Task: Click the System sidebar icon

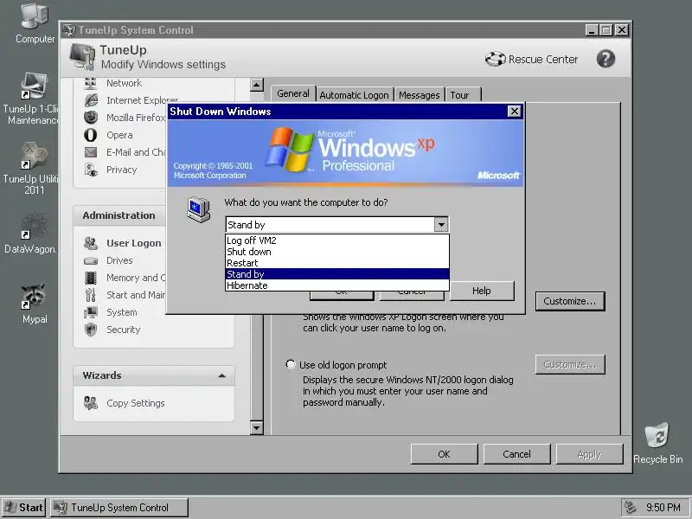Action: pyautogui.click(x=91, y=312)
